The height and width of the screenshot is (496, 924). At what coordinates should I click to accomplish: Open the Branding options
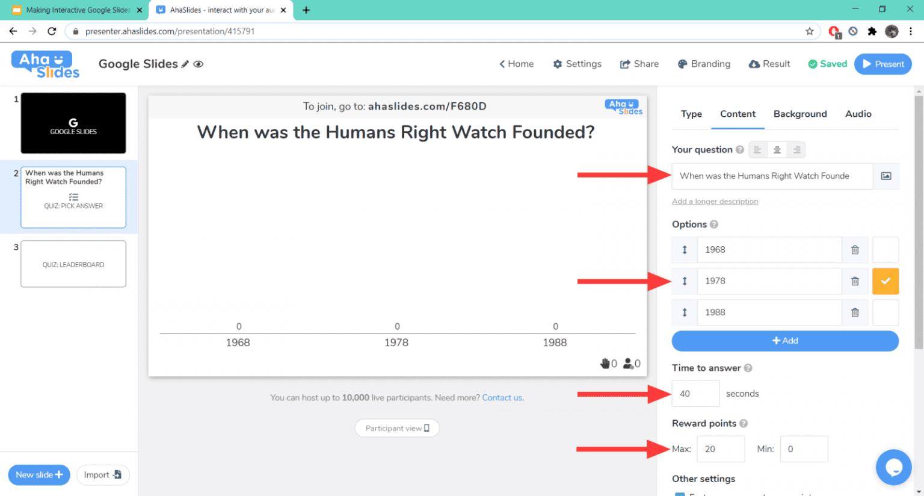click(x=704, y=64)
